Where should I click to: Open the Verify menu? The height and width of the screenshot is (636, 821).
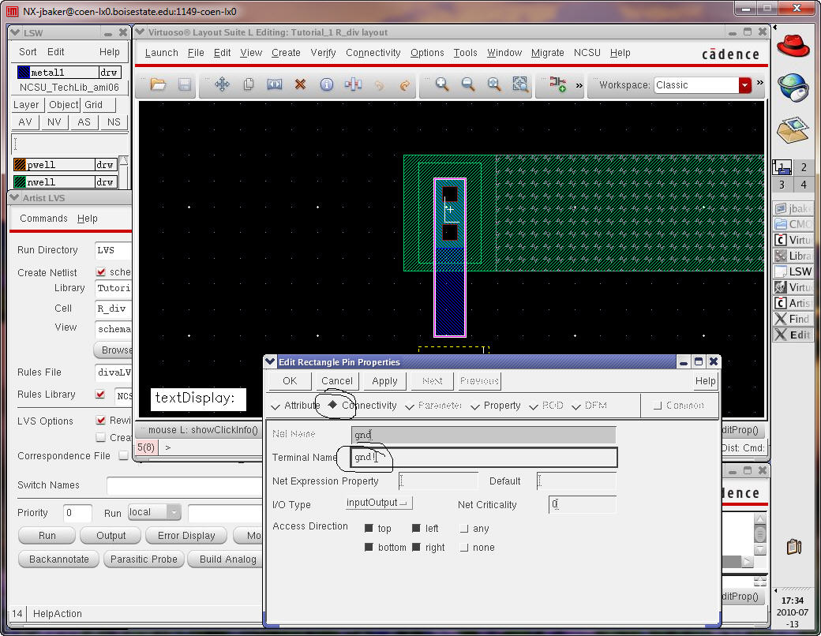(x=323, y=53)
